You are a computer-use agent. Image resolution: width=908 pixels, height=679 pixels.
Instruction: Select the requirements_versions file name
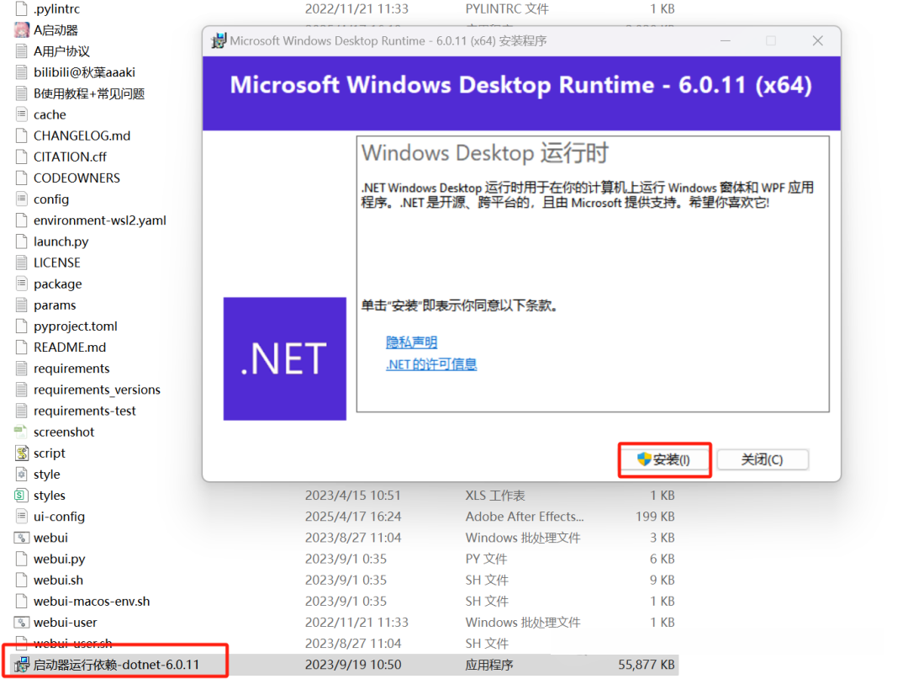click(97, 390)
